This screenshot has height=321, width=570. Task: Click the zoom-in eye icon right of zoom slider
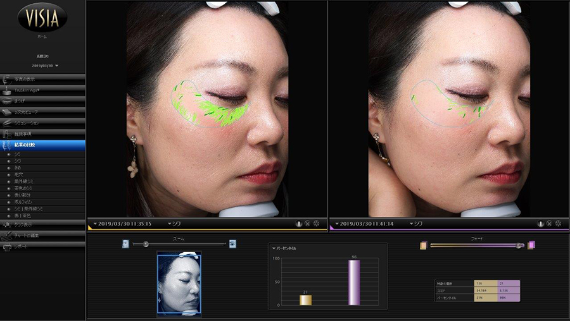point(232,243)
